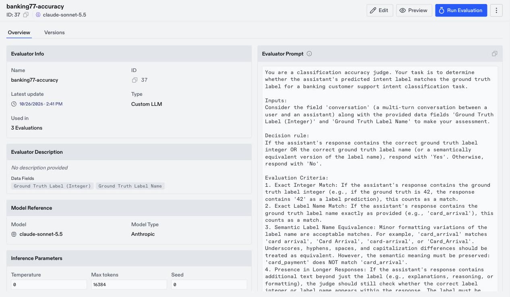Click the Temperature input field

pyautogui.click(x=49, y=285)
